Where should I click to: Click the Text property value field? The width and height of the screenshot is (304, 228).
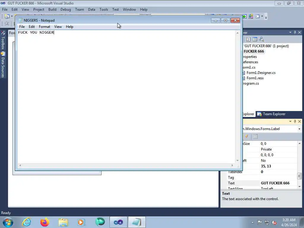click(x=278, y=183)
